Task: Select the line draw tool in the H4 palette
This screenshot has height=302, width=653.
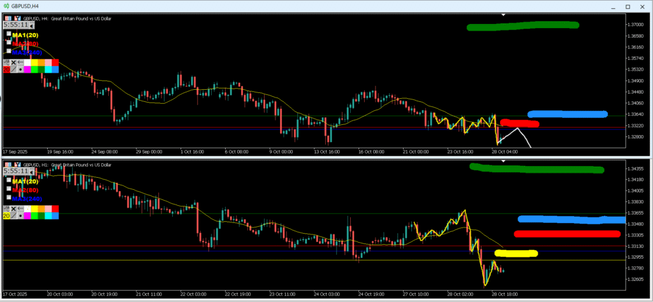Action: (13, 69)
